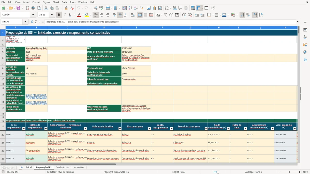
Task: Click Increase Indent icon
Action: click(197, 15)
